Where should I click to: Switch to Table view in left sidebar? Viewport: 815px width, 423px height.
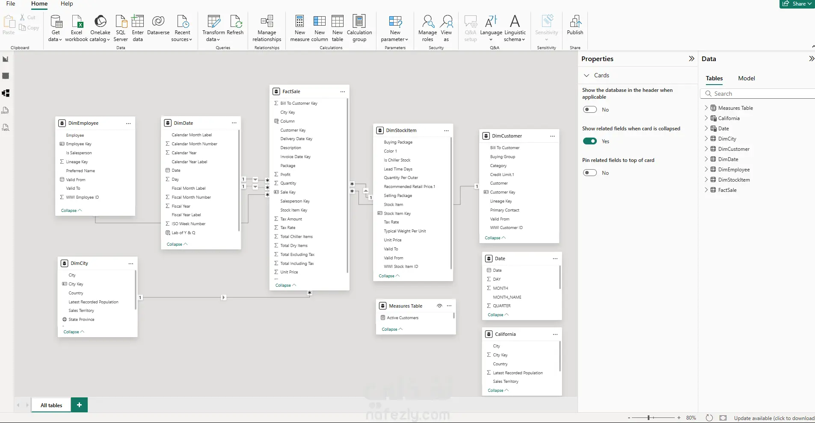6,76
